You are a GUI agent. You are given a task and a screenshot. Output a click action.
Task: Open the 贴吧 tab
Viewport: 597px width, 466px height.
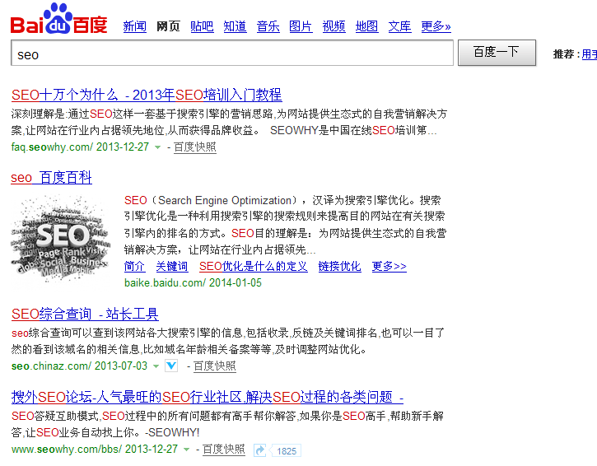(x=202, y=26)
